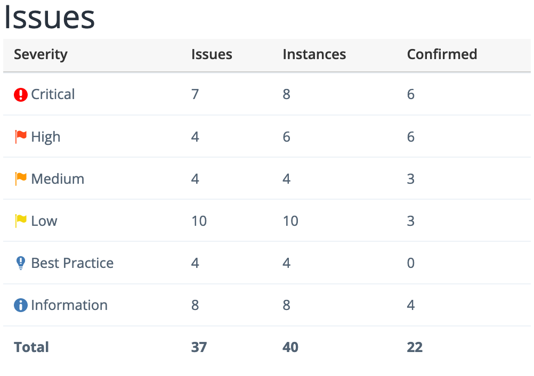Image resolution: width=534 pixels, height=376 pixels.
Task: Click the total confirmed value 22
Action: [415, 347]
